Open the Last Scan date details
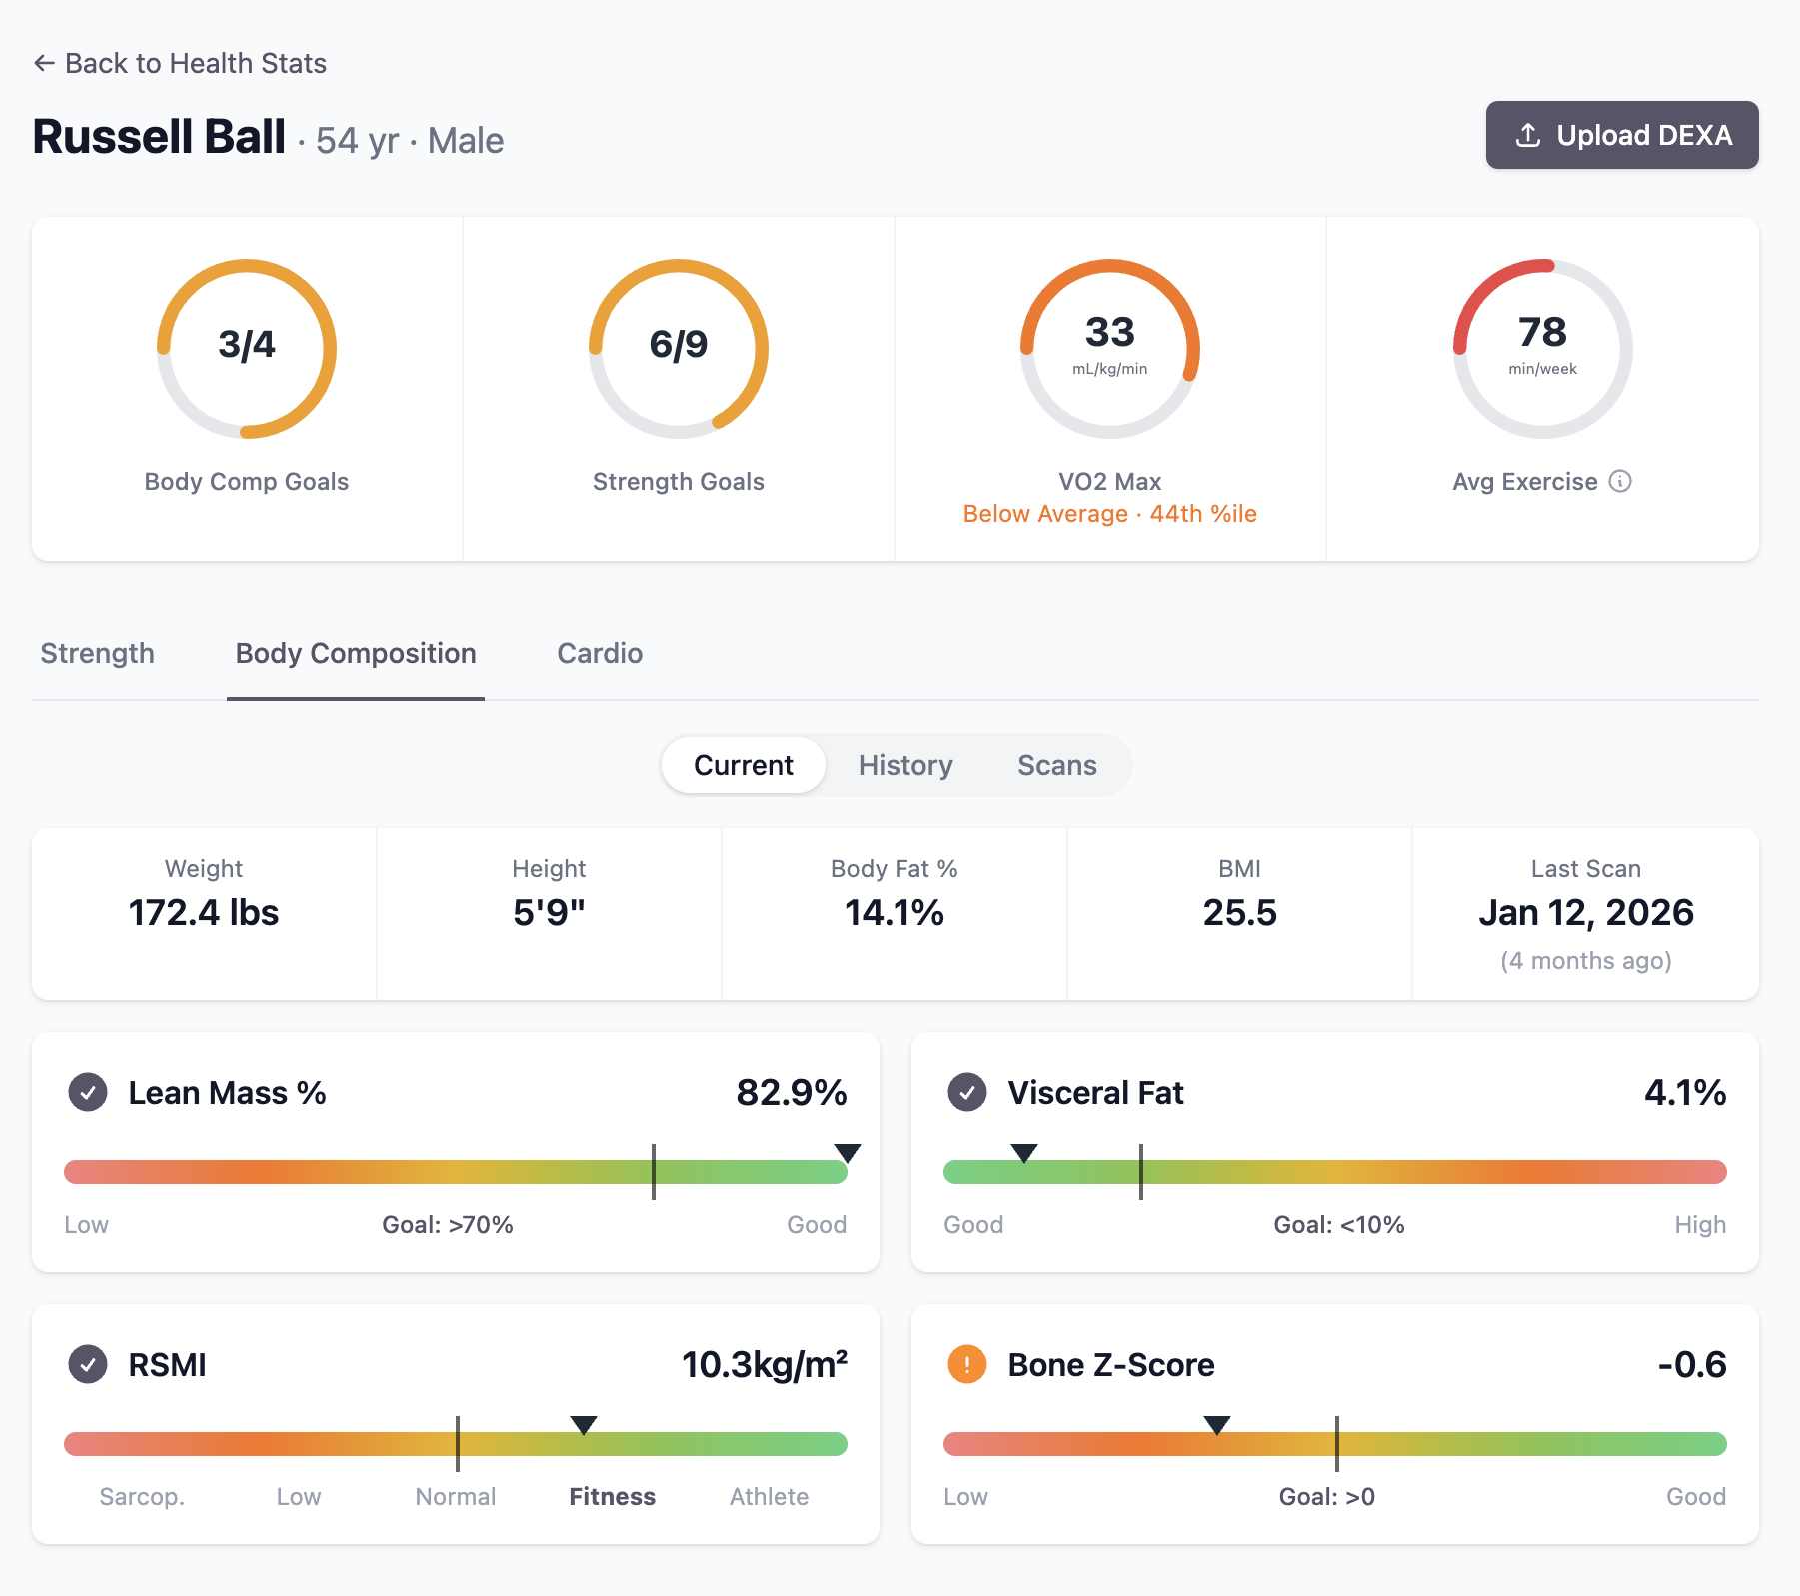This screenshot has height=1596, width=1800. (x=1586, y=912)
